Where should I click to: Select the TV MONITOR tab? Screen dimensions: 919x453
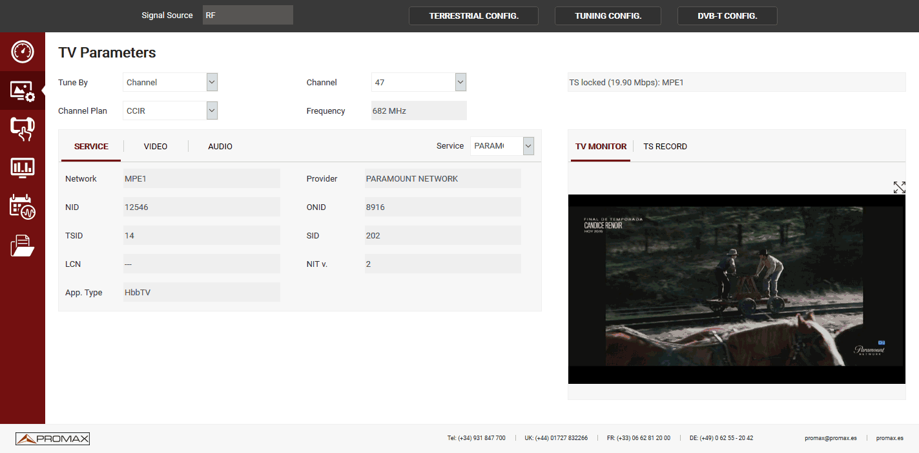pos(601,147)
